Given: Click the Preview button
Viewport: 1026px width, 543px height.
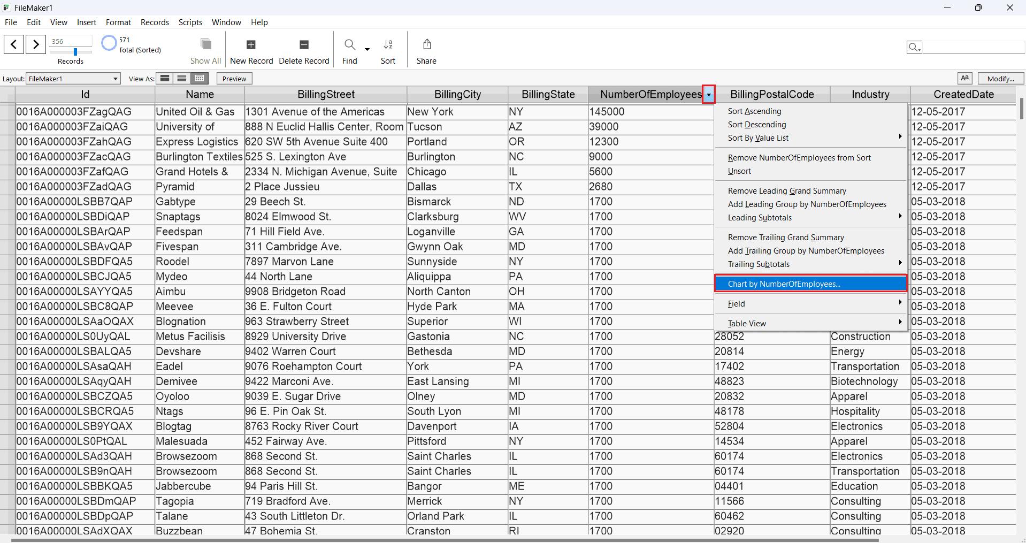Looking at the screenshot, I should (x=234, y=79).
